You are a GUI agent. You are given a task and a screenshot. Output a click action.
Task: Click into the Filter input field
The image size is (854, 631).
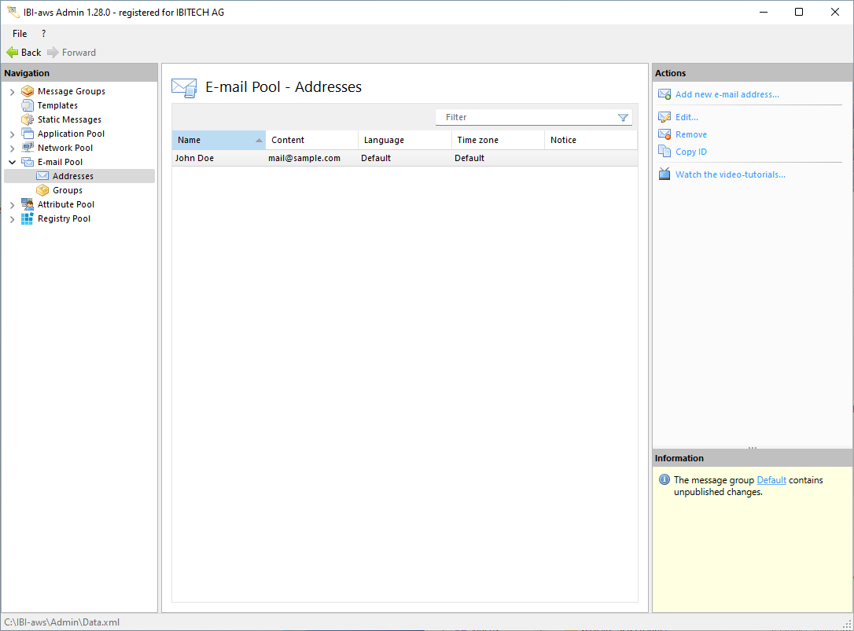coord(527,117)
